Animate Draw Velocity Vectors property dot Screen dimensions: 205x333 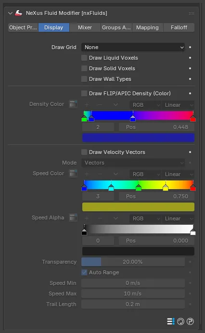190,152
